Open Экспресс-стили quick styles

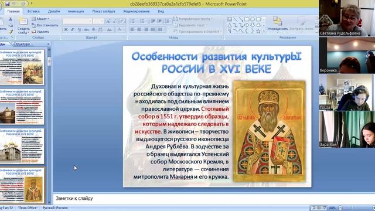pos(301,25)
